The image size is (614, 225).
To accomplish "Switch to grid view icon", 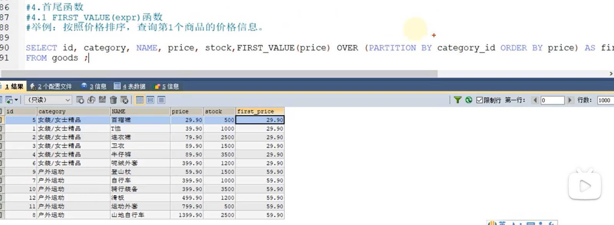I will pos(140,100).
